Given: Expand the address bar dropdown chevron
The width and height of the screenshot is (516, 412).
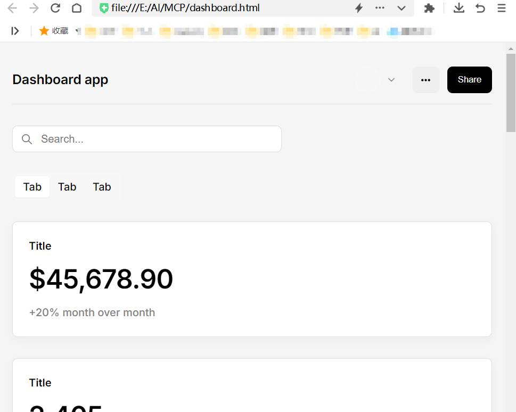Looking at the screenshot, I should pos(402,8).
